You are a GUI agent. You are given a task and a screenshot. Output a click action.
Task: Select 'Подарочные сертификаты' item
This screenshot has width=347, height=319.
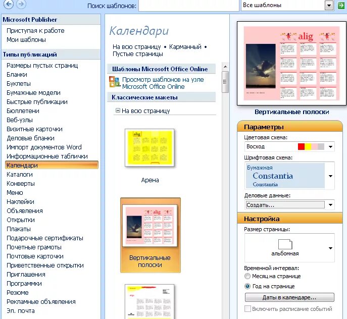[x=45, y=238]
